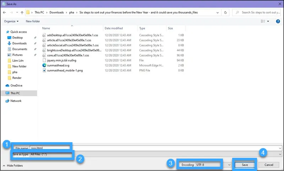The width and height of the screenshot is (284, 171).
Task: Click the OneDrive cloud icon
Action: [x=7, y=86]
